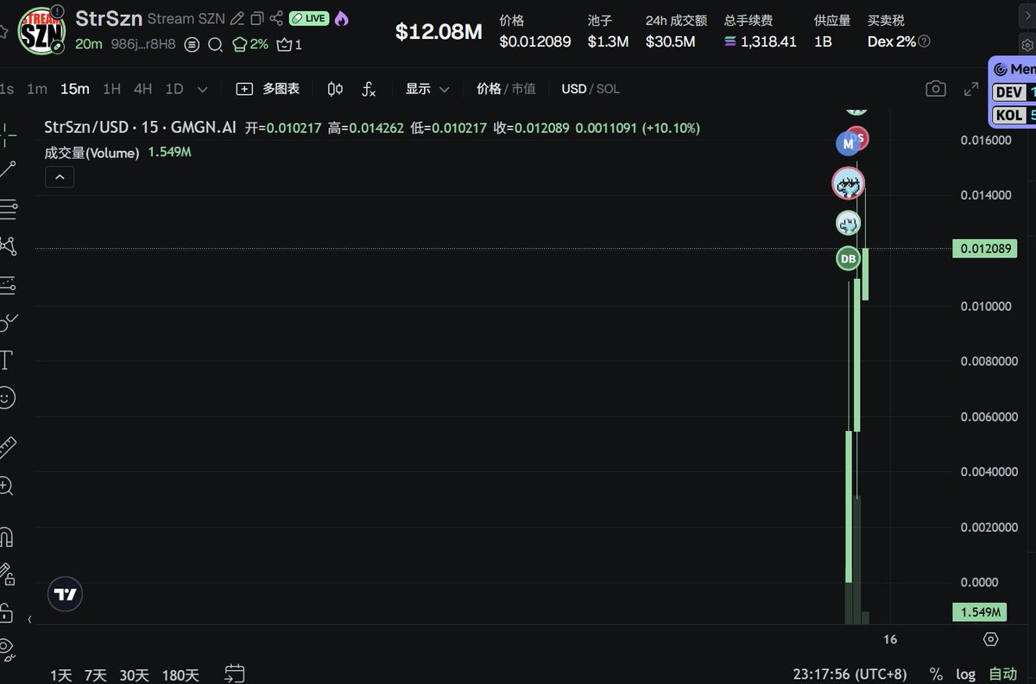The height and width of the screenshot is (684, 1036).
Task: Select the Text annotation tool
Action: pos(7,360)
